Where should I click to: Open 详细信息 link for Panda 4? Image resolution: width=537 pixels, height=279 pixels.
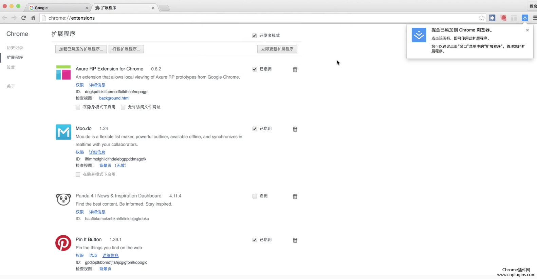tap(97, 212)
